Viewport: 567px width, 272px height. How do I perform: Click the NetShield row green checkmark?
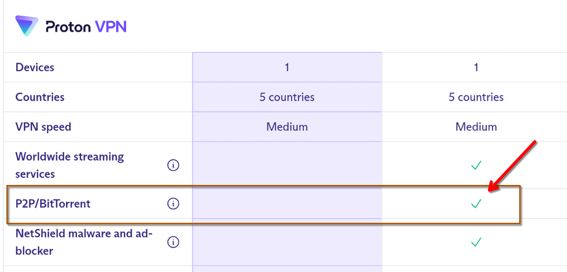(476, 242)
